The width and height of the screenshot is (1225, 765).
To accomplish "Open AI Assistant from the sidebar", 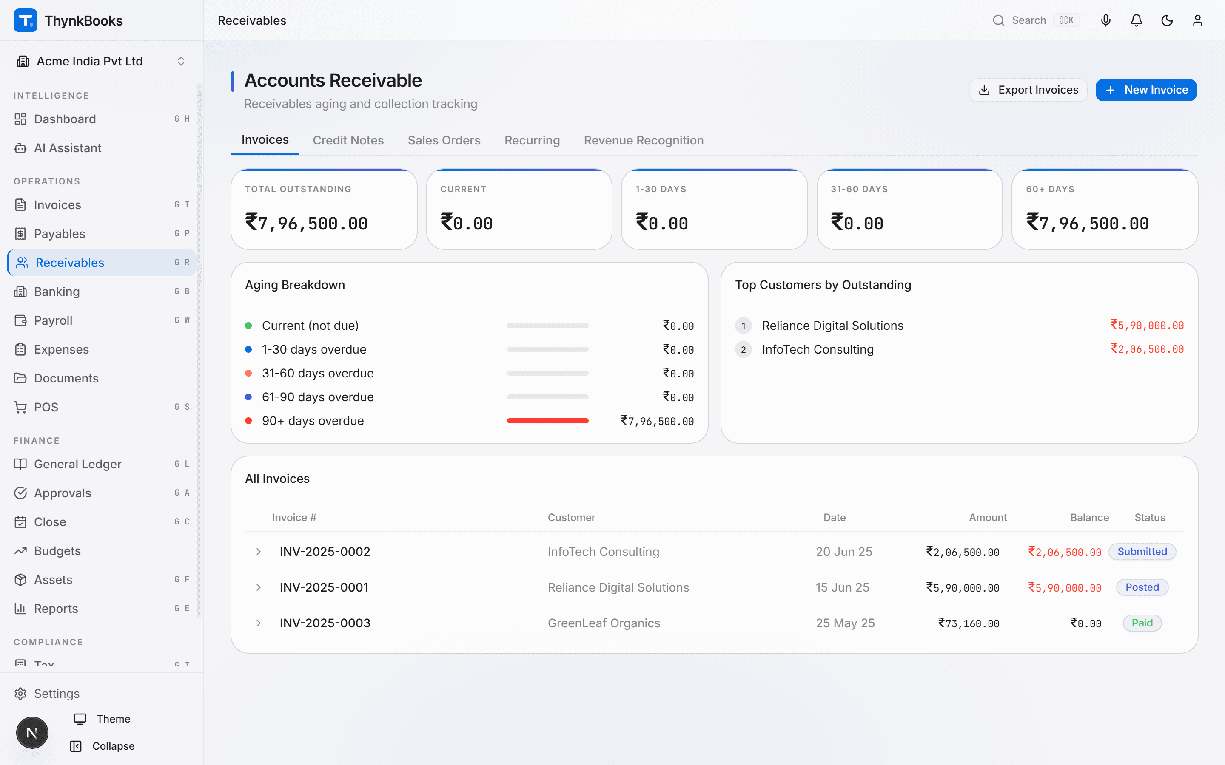I will pyautogui.click(x=102, y=148).
